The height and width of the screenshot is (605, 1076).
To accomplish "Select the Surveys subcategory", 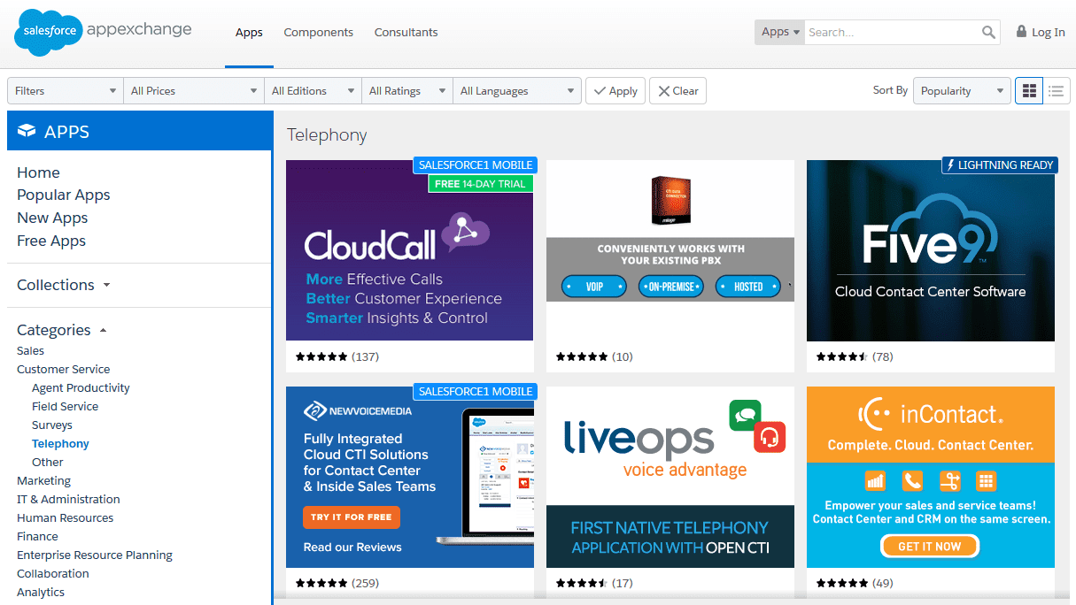I will pos(52,425).
